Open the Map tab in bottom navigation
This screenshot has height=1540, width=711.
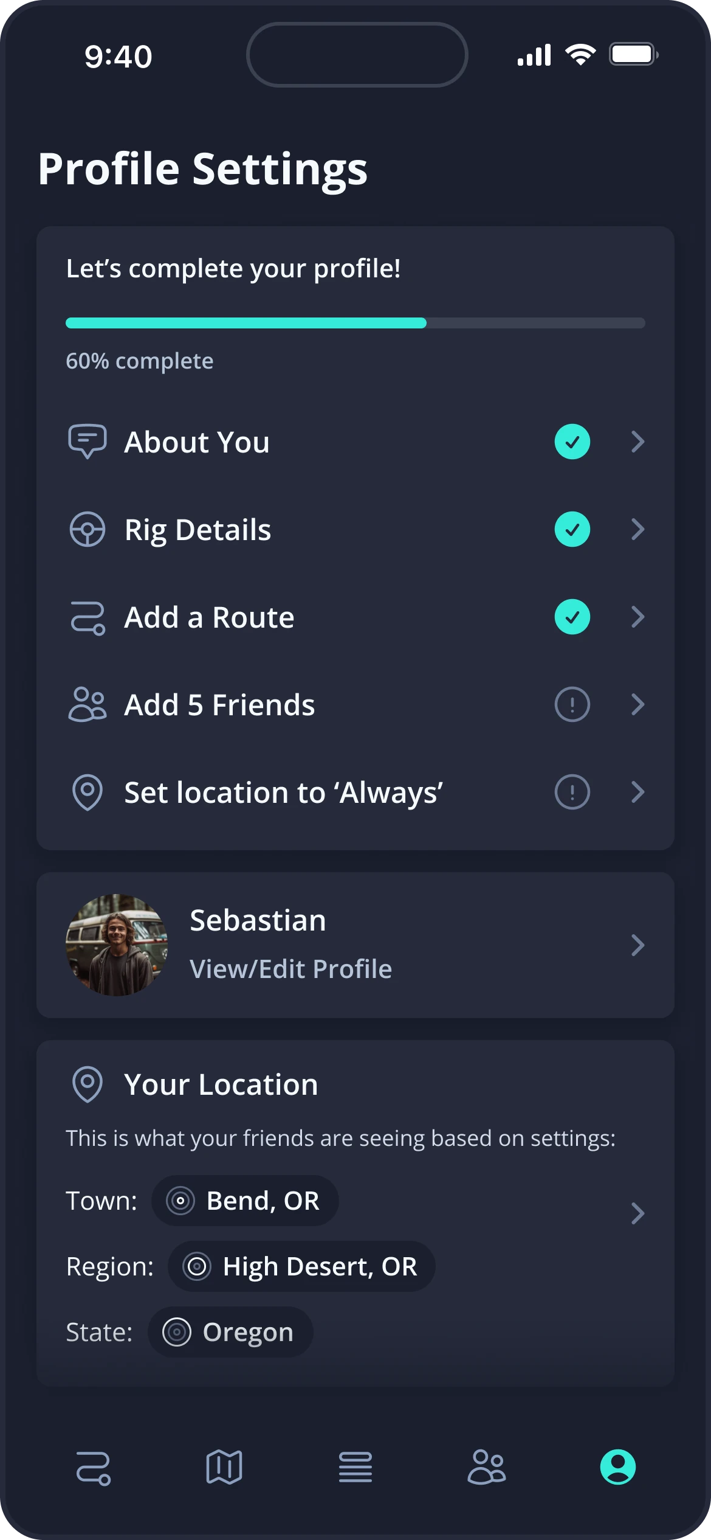tap(224, 1467)
